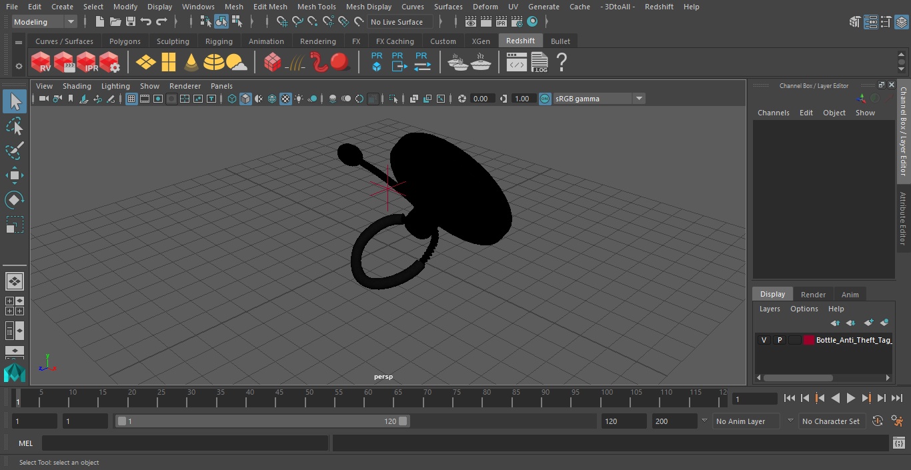Image resolution: width=911 pixels, height=470 pixels.
Task: Switch to the Polygons shelf tab
Action: (125, 41)
